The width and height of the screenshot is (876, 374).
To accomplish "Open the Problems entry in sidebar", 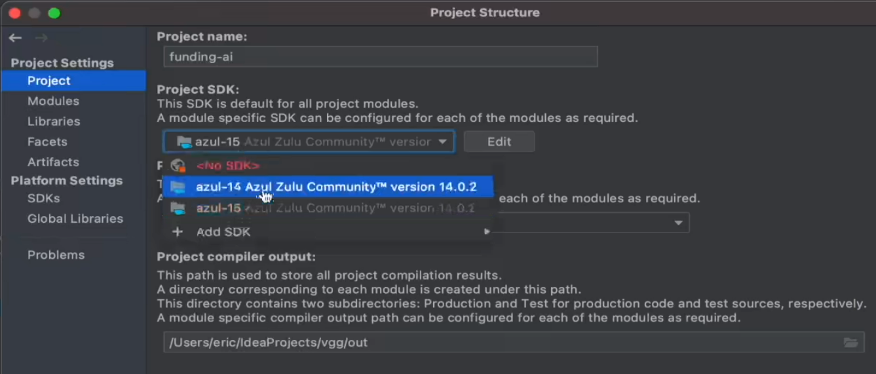I will point(56,255).
